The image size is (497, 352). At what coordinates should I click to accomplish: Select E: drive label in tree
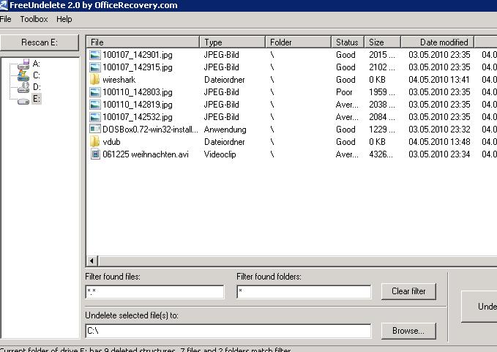coord(37,99)
